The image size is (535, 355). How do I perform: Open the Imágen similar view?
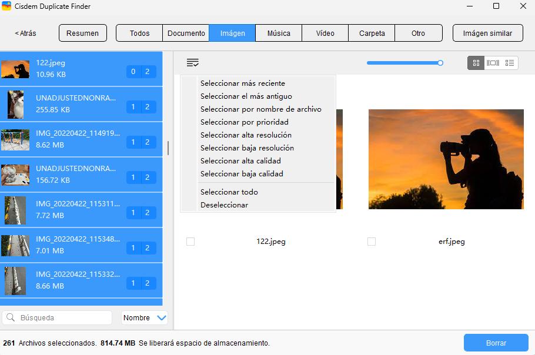[x=487, y=33]
